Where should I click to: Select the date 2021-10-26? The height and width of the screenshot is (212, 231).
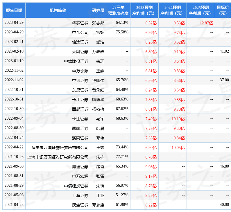pos(14,157)
